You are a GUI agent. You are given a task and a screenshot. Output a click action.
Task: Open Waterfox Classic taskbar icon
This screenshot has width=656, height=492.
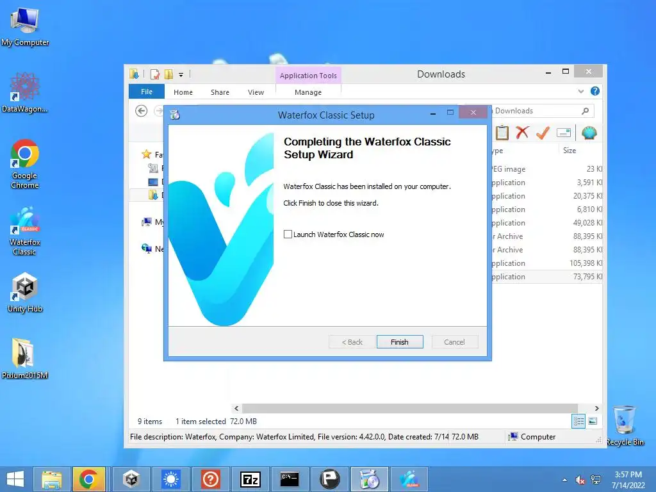409,479
